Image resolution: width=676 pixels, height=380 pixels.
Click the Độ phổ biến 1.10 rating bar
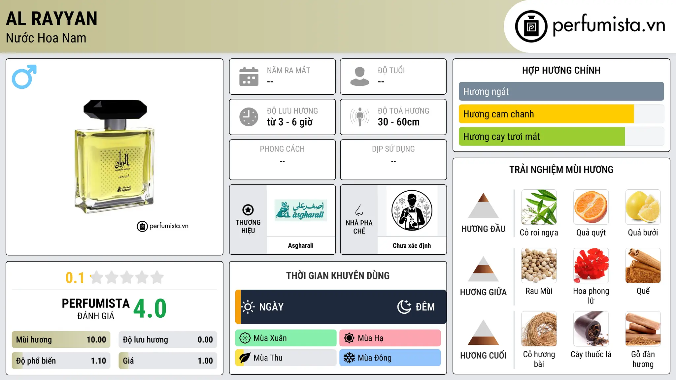point(61,361)
